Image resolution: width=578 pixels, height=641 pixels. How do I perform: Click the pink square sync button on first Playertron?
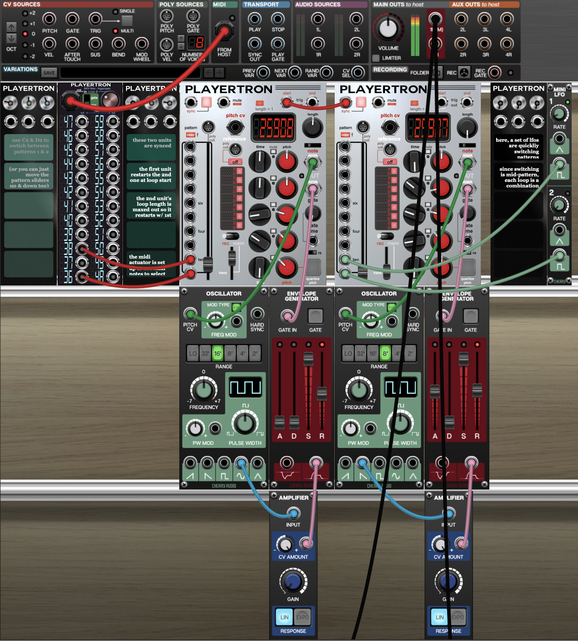coord(206,102)
